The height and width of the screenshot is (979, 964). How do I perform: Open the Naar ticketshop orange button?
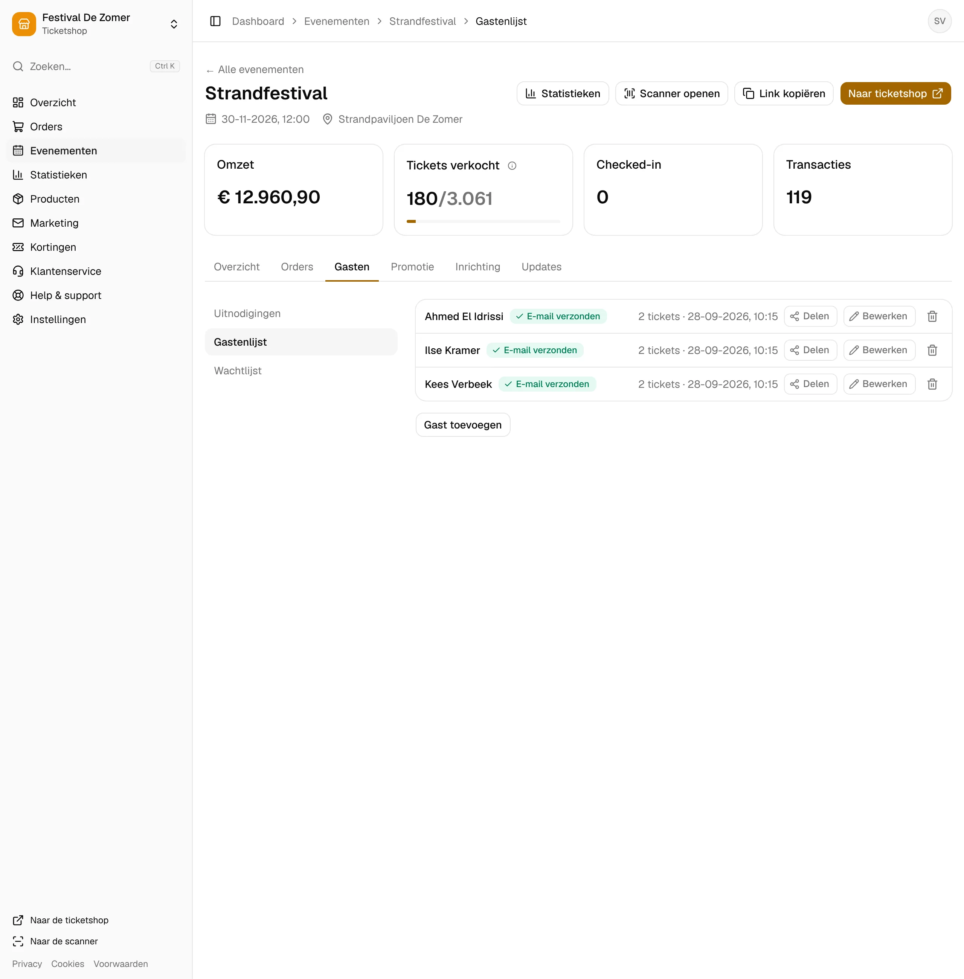[x=895, y=94]
